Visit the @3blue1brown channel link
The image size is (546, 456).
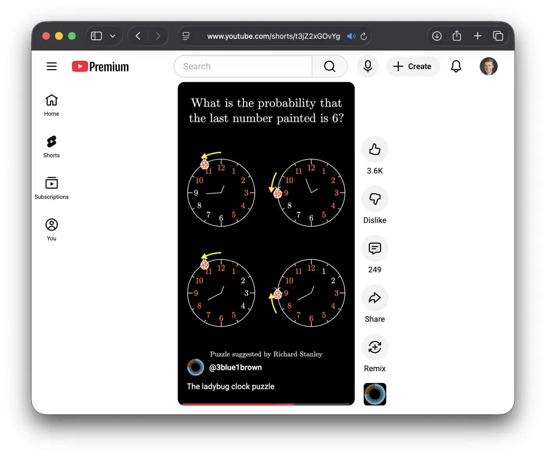pyautogui.click(x=235, y=367)
